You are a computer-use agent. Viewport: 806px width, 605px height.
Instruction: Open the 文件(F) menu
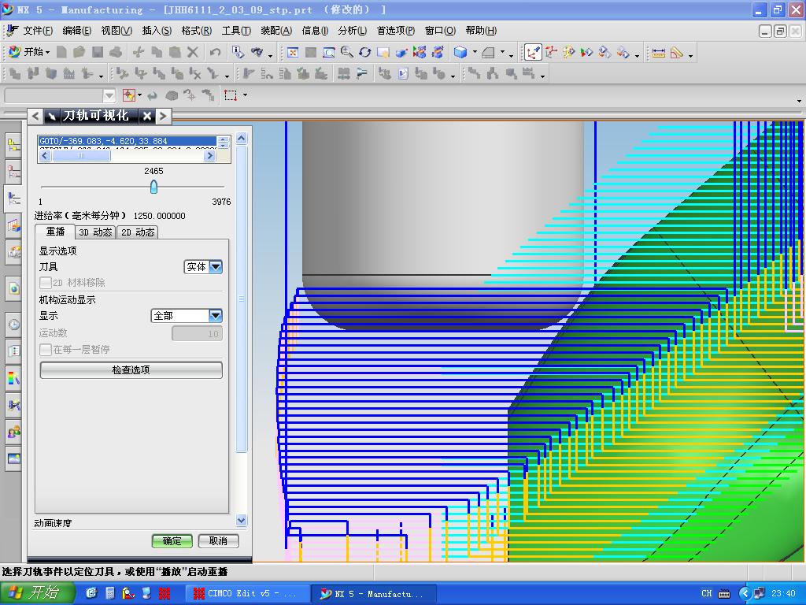click(38, 31)
